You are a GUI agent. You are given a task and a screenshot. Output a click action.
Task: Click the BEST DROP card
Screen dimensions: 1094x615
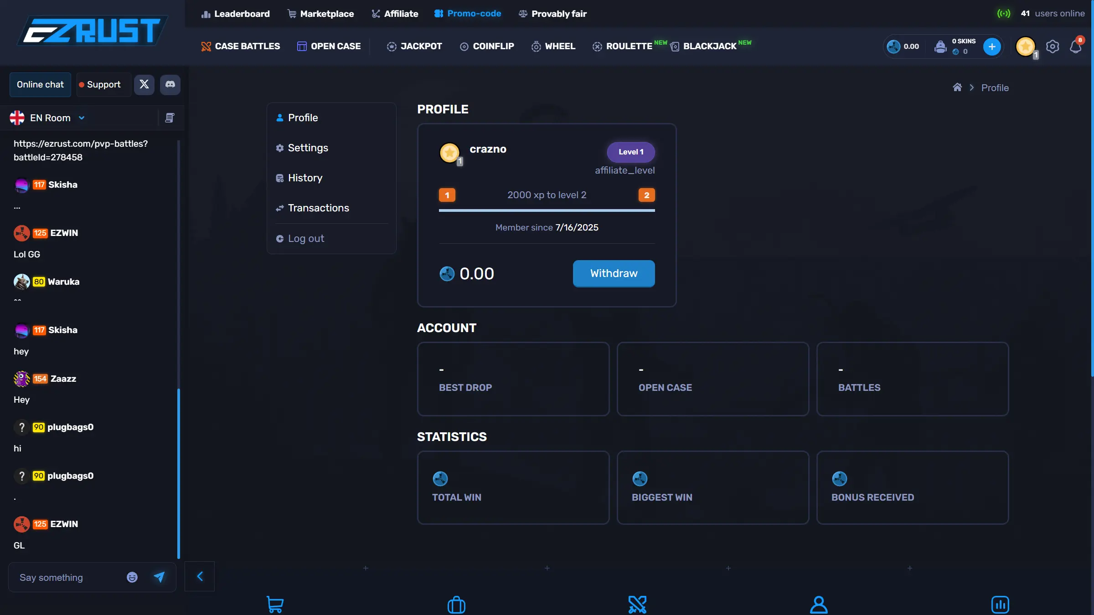click(513, 379)
